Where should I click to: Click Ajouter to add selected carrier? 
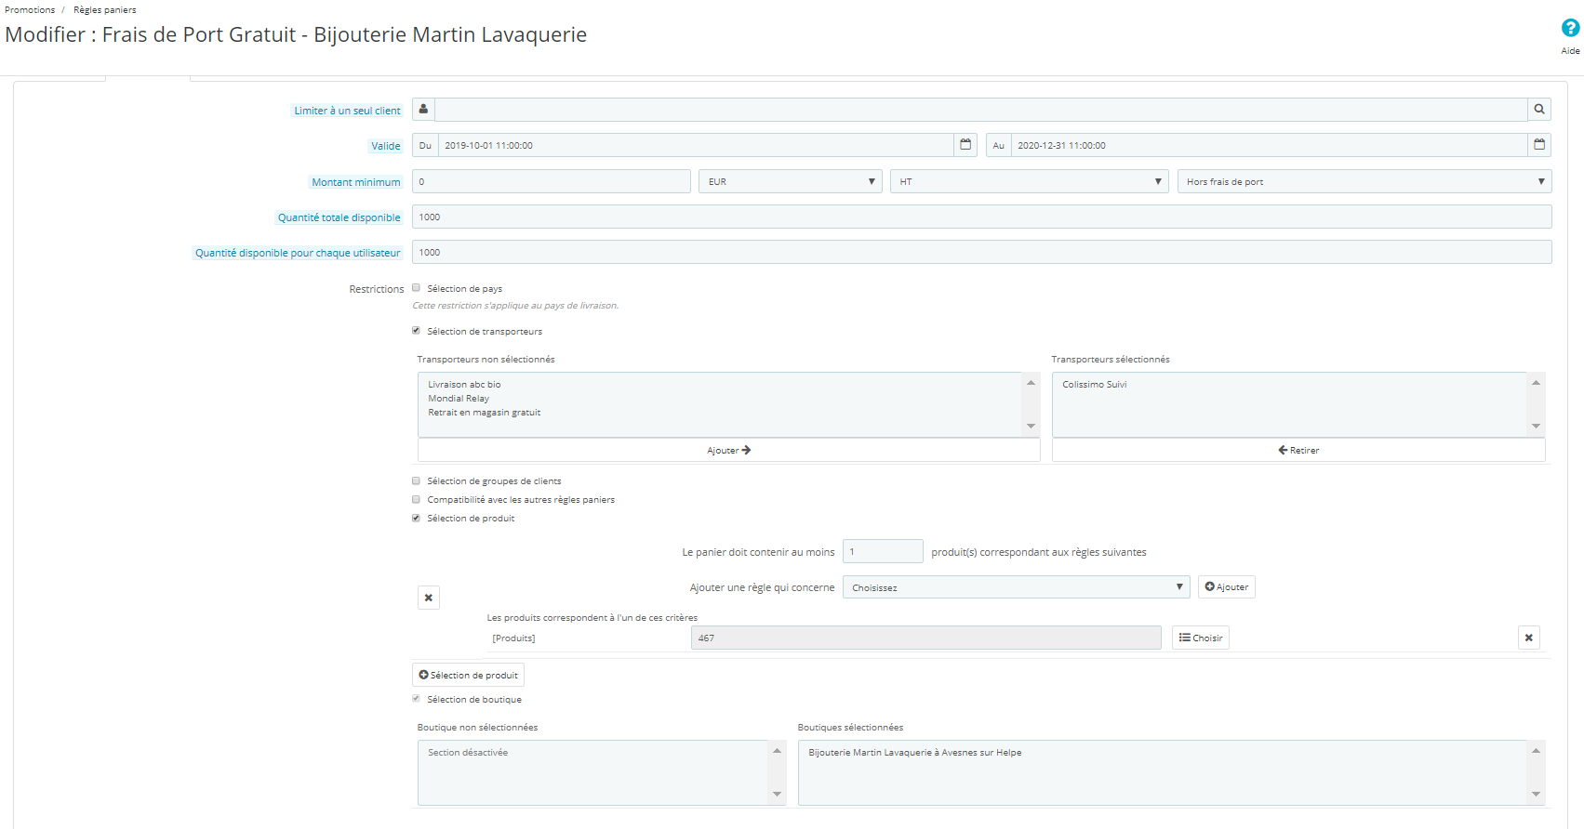(x=728, y=450)
